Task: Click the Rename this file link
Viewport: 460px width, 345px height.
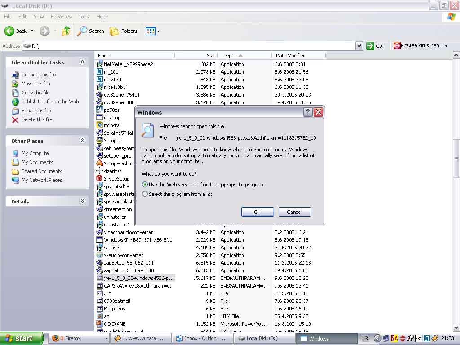Action: (39, 75)
